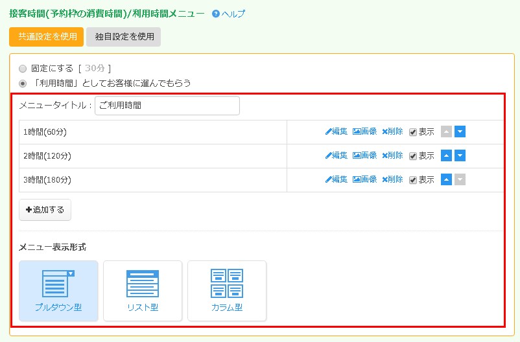Click the 2時間(120分) row label
Viewport: 520px width, 342px height.
point(47,155)
